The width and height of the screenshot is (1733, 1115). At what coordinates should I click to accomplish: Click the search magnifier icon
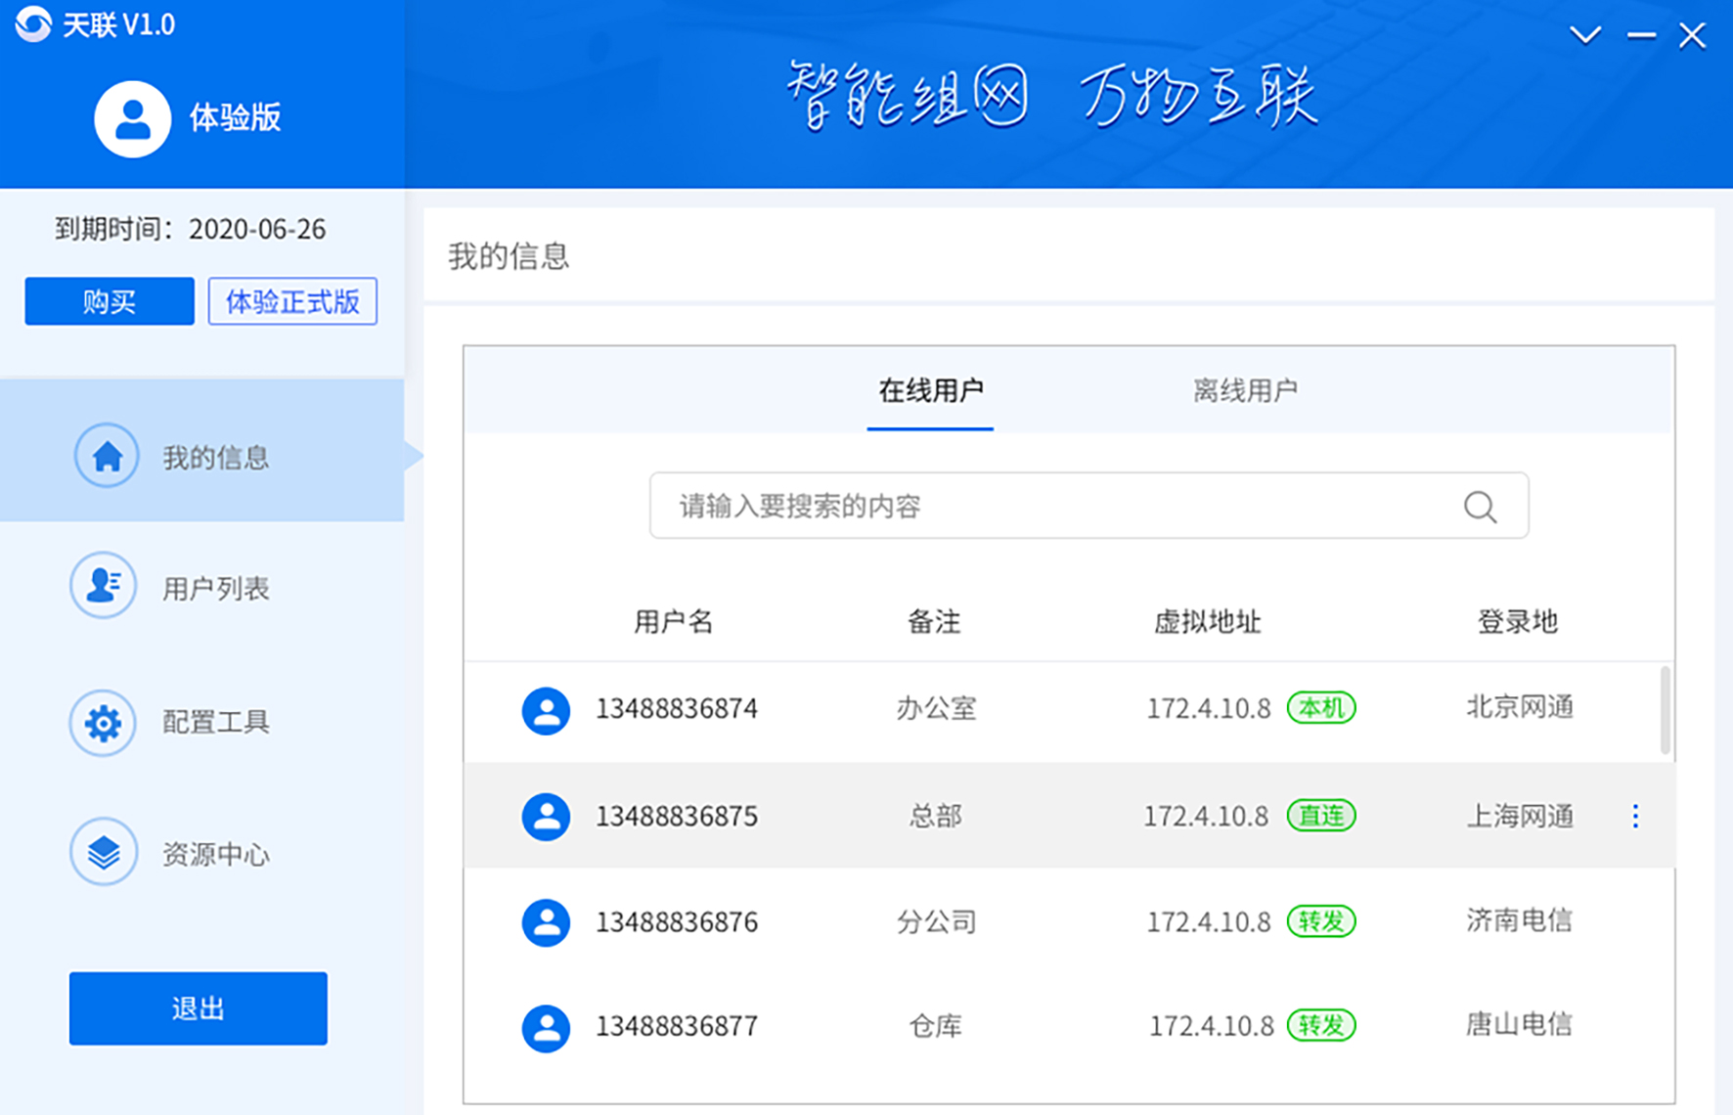1480,507
